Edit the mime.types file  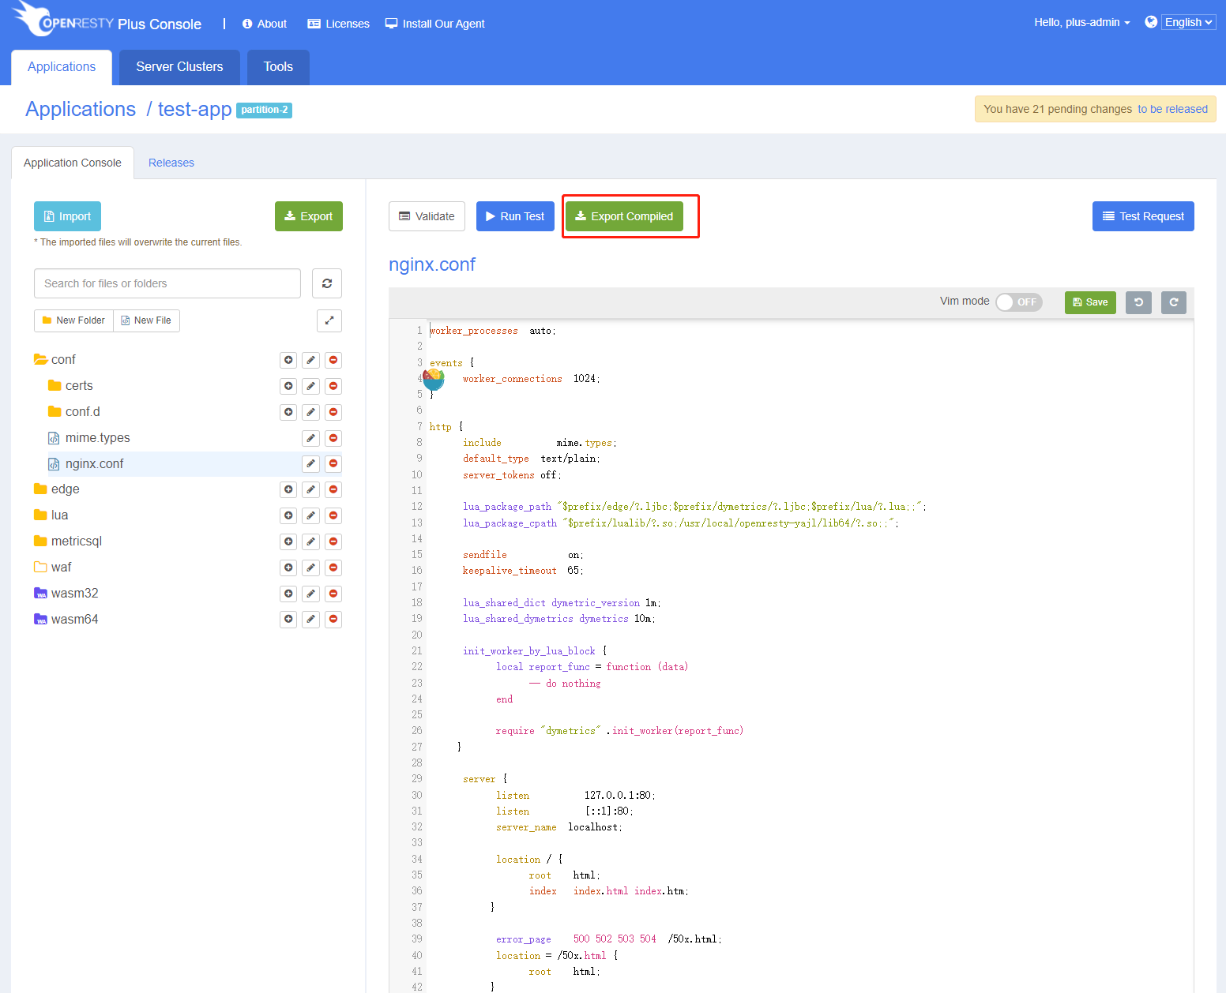pyautogui.click(x=311, y=438)
